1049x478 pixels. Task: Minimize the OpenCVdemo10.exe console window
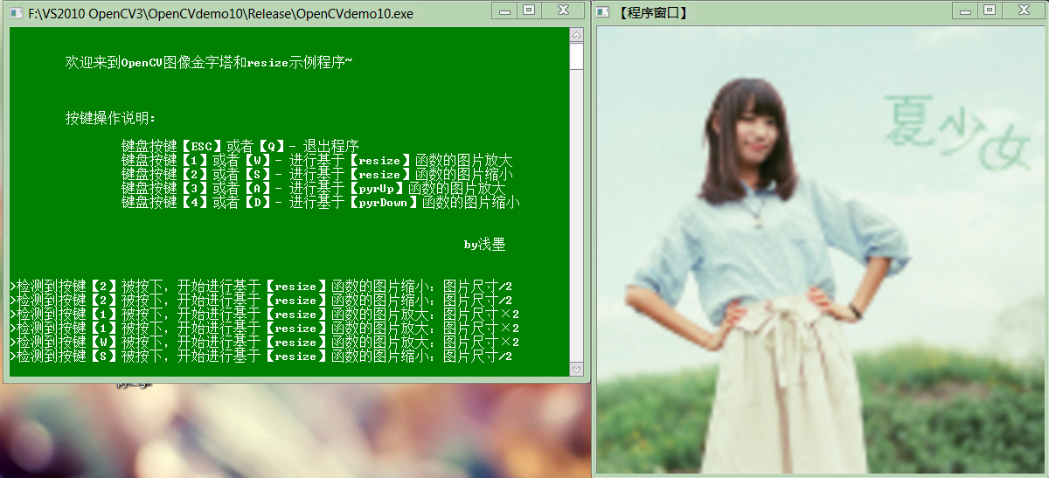point(504,10)
